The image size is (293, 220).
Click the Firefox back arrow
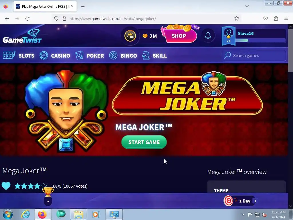tap(7, 18)
